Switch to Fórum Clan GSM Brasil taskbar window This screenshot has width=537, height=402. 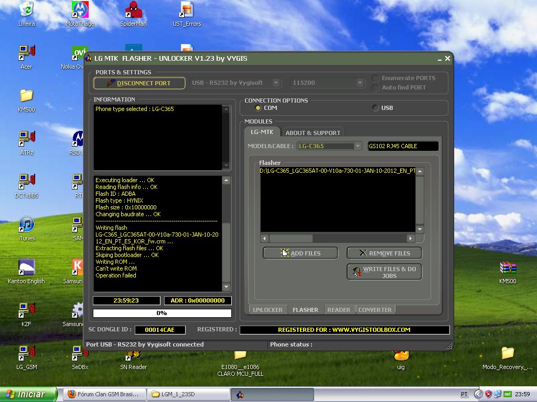pos(104,394)
